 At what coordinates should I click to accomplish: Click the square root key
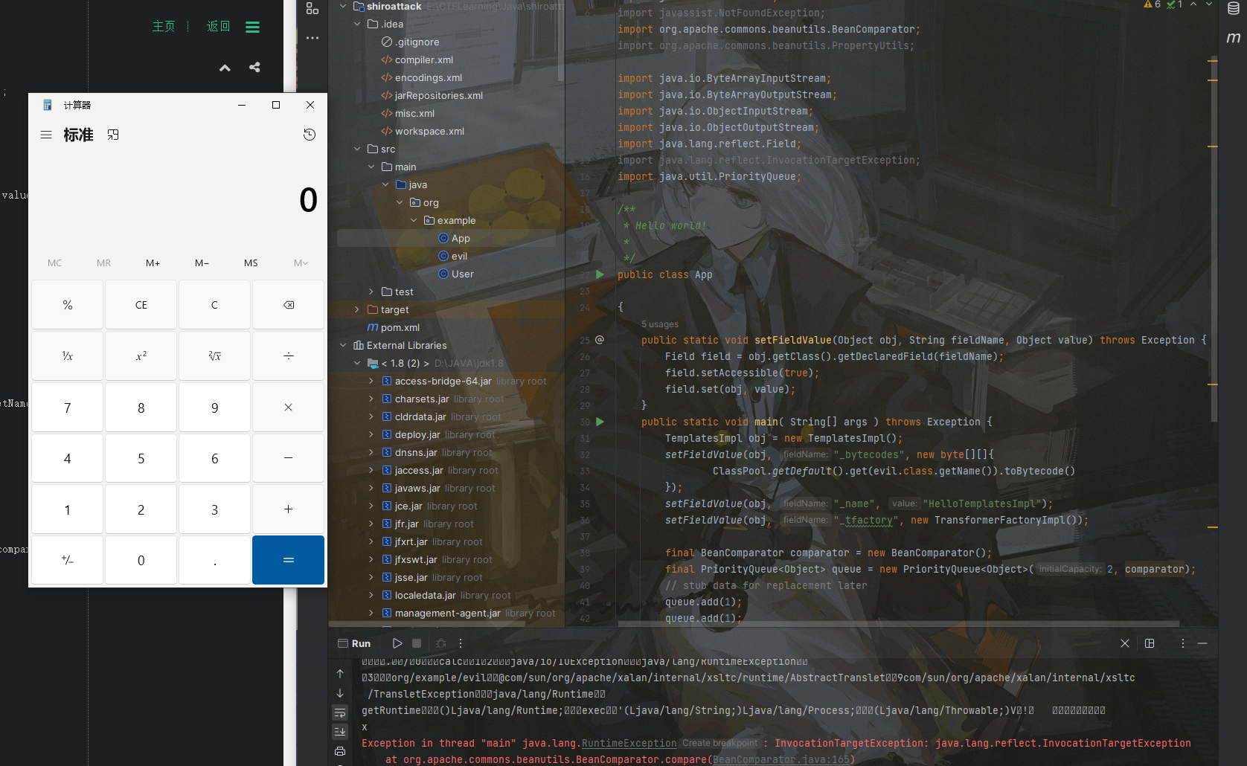(214, 356)
